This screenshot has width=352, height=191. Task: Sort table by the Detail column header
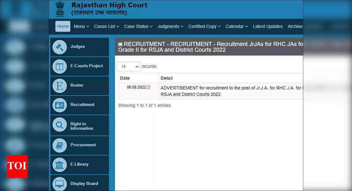tap(231, 78)
